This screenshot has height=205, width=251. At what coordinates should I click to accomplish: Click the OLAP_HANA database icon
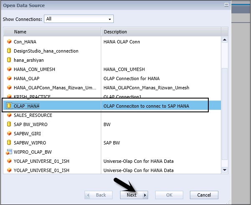coord(9,106)
